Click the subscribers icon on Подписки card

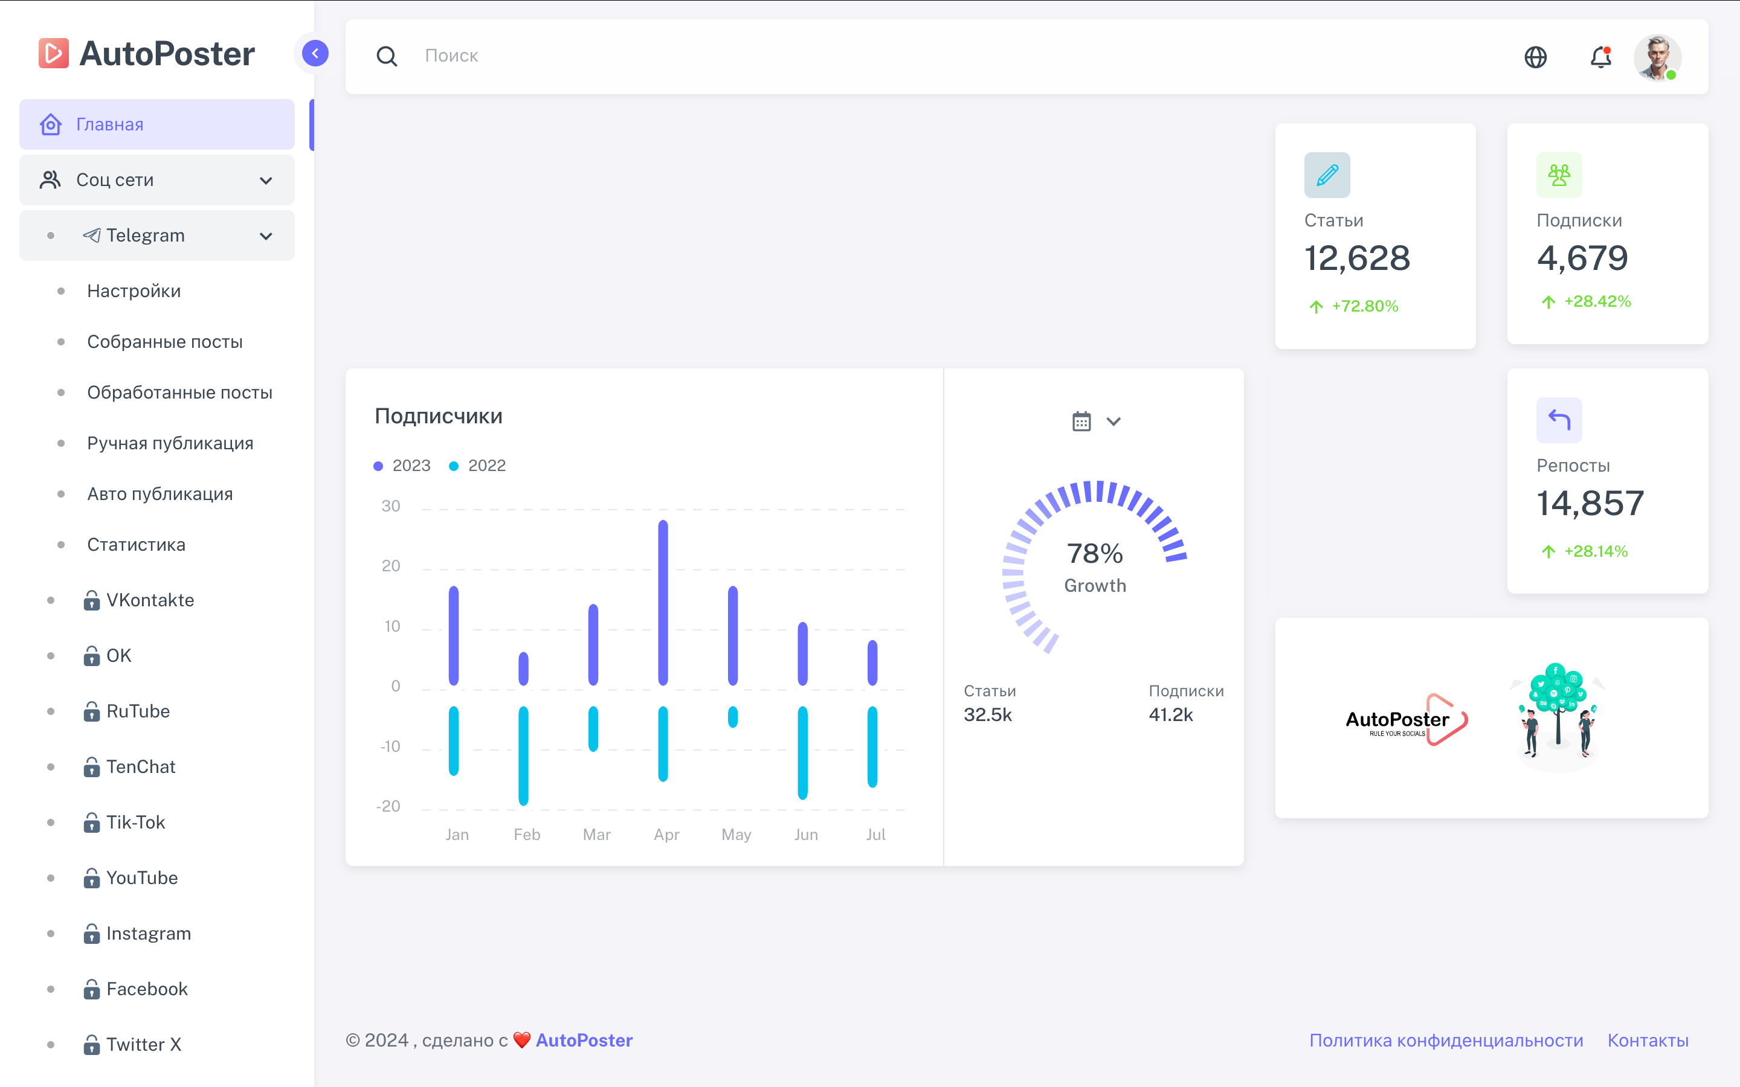click(1558, 174)
